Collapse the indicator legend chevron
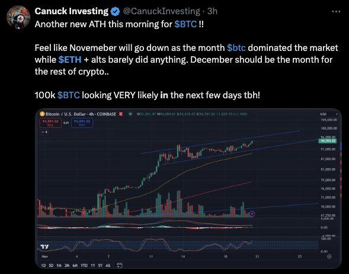This screenshot has width=349, height=274. 44,132
